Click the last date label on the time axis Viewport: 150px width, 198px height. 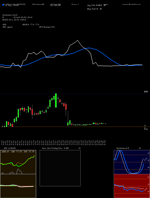click(x=105, y=142)
